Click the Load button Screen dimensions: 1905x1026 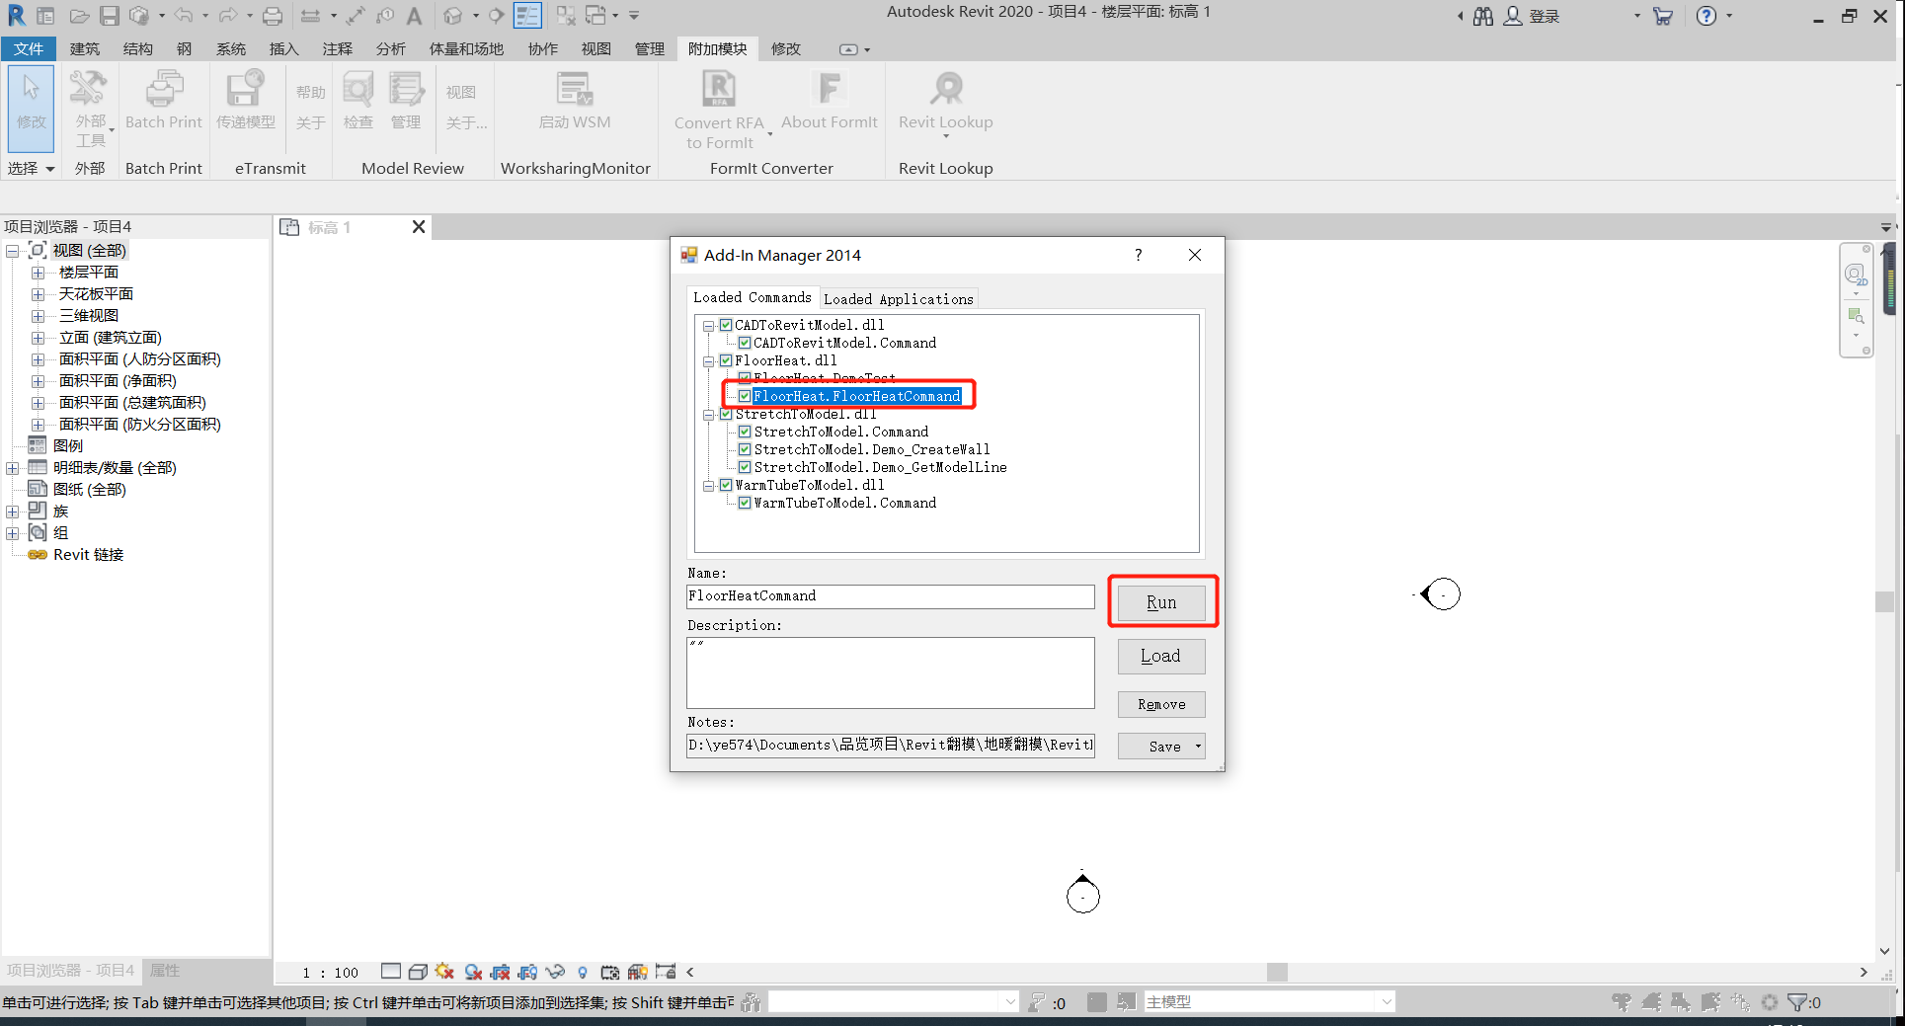(1161, 656)
